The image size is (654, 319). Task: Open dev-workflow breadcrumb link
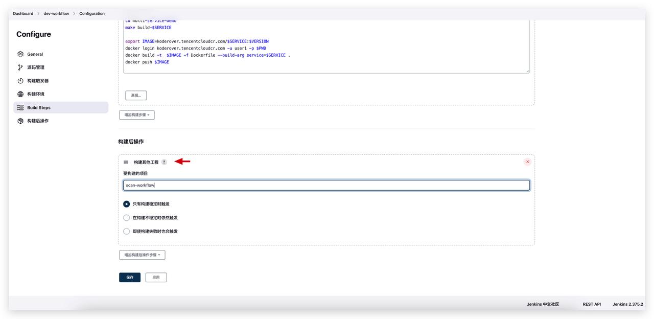click(56, 14)
